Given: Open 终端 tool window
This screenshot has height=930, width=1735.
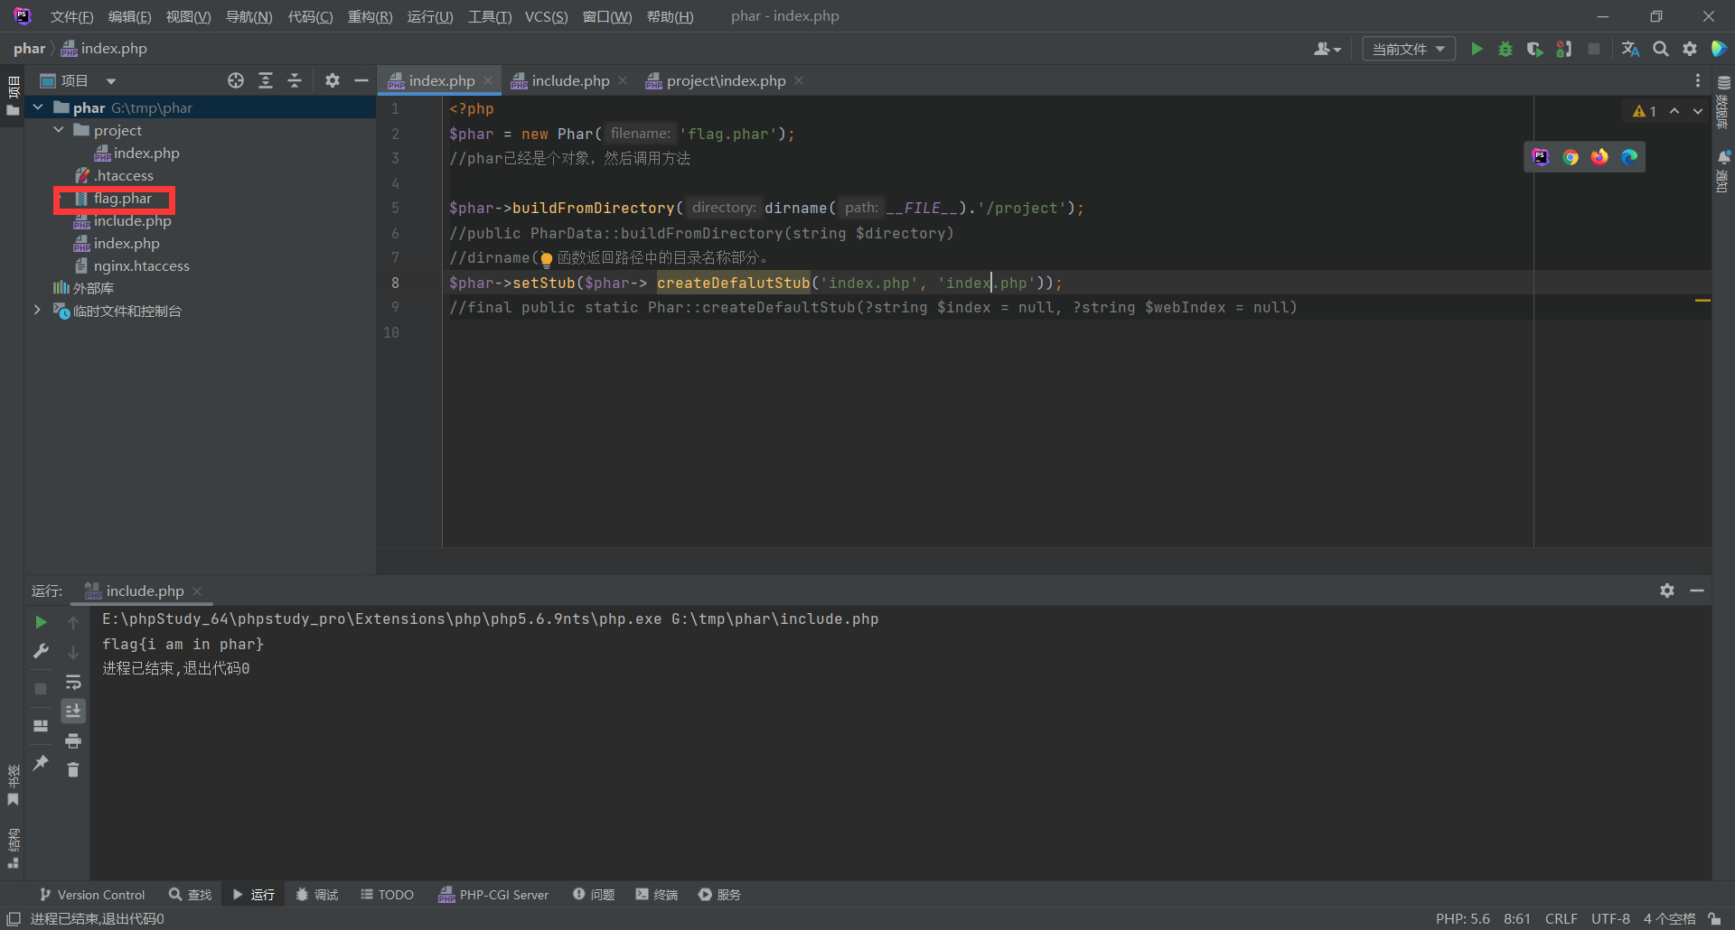Looking at the screenshot, I should pyautogui.click(x=656, y=895).
